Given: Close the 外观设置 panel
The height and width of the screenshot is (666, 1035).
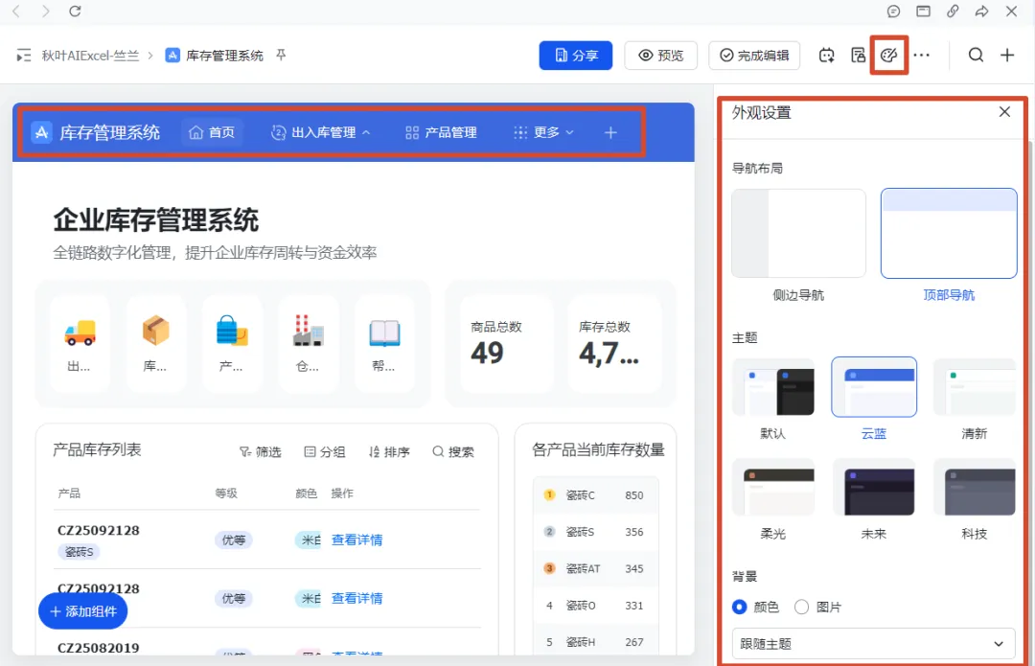Looking at the screenshot, I should click(1004, 112).
